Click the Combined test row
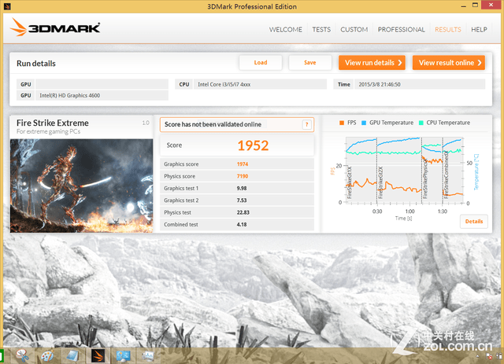 click(x=237, y=224)
